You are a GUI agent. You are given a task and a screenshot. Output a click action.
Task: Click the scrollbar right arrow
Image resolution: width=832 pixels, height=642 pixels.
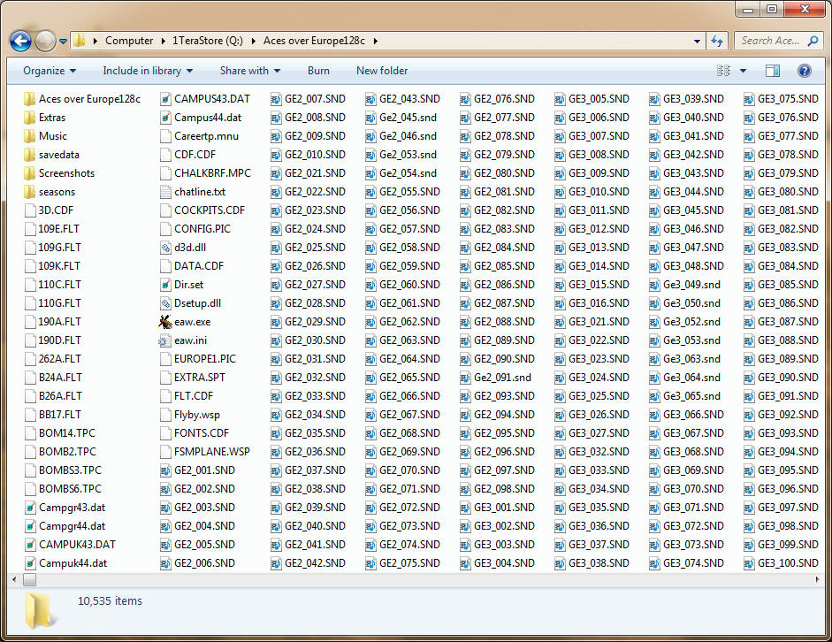[817, 580]
